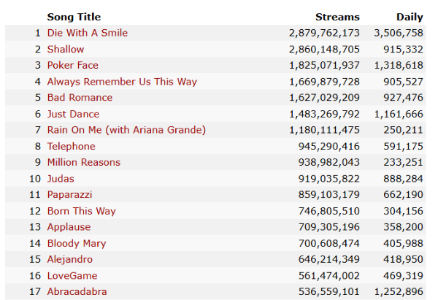Open the Million Reasons link
Image resolution: width=438 pixels, height=300 pixels.
[83, 162]
